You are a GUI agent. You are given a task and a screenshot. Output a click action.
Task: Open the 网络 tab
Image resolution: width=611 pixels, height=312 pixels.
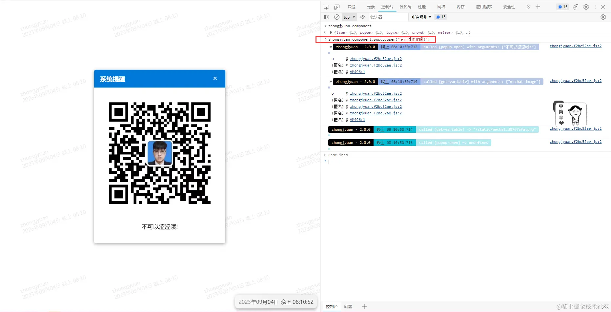coord(441,7)
